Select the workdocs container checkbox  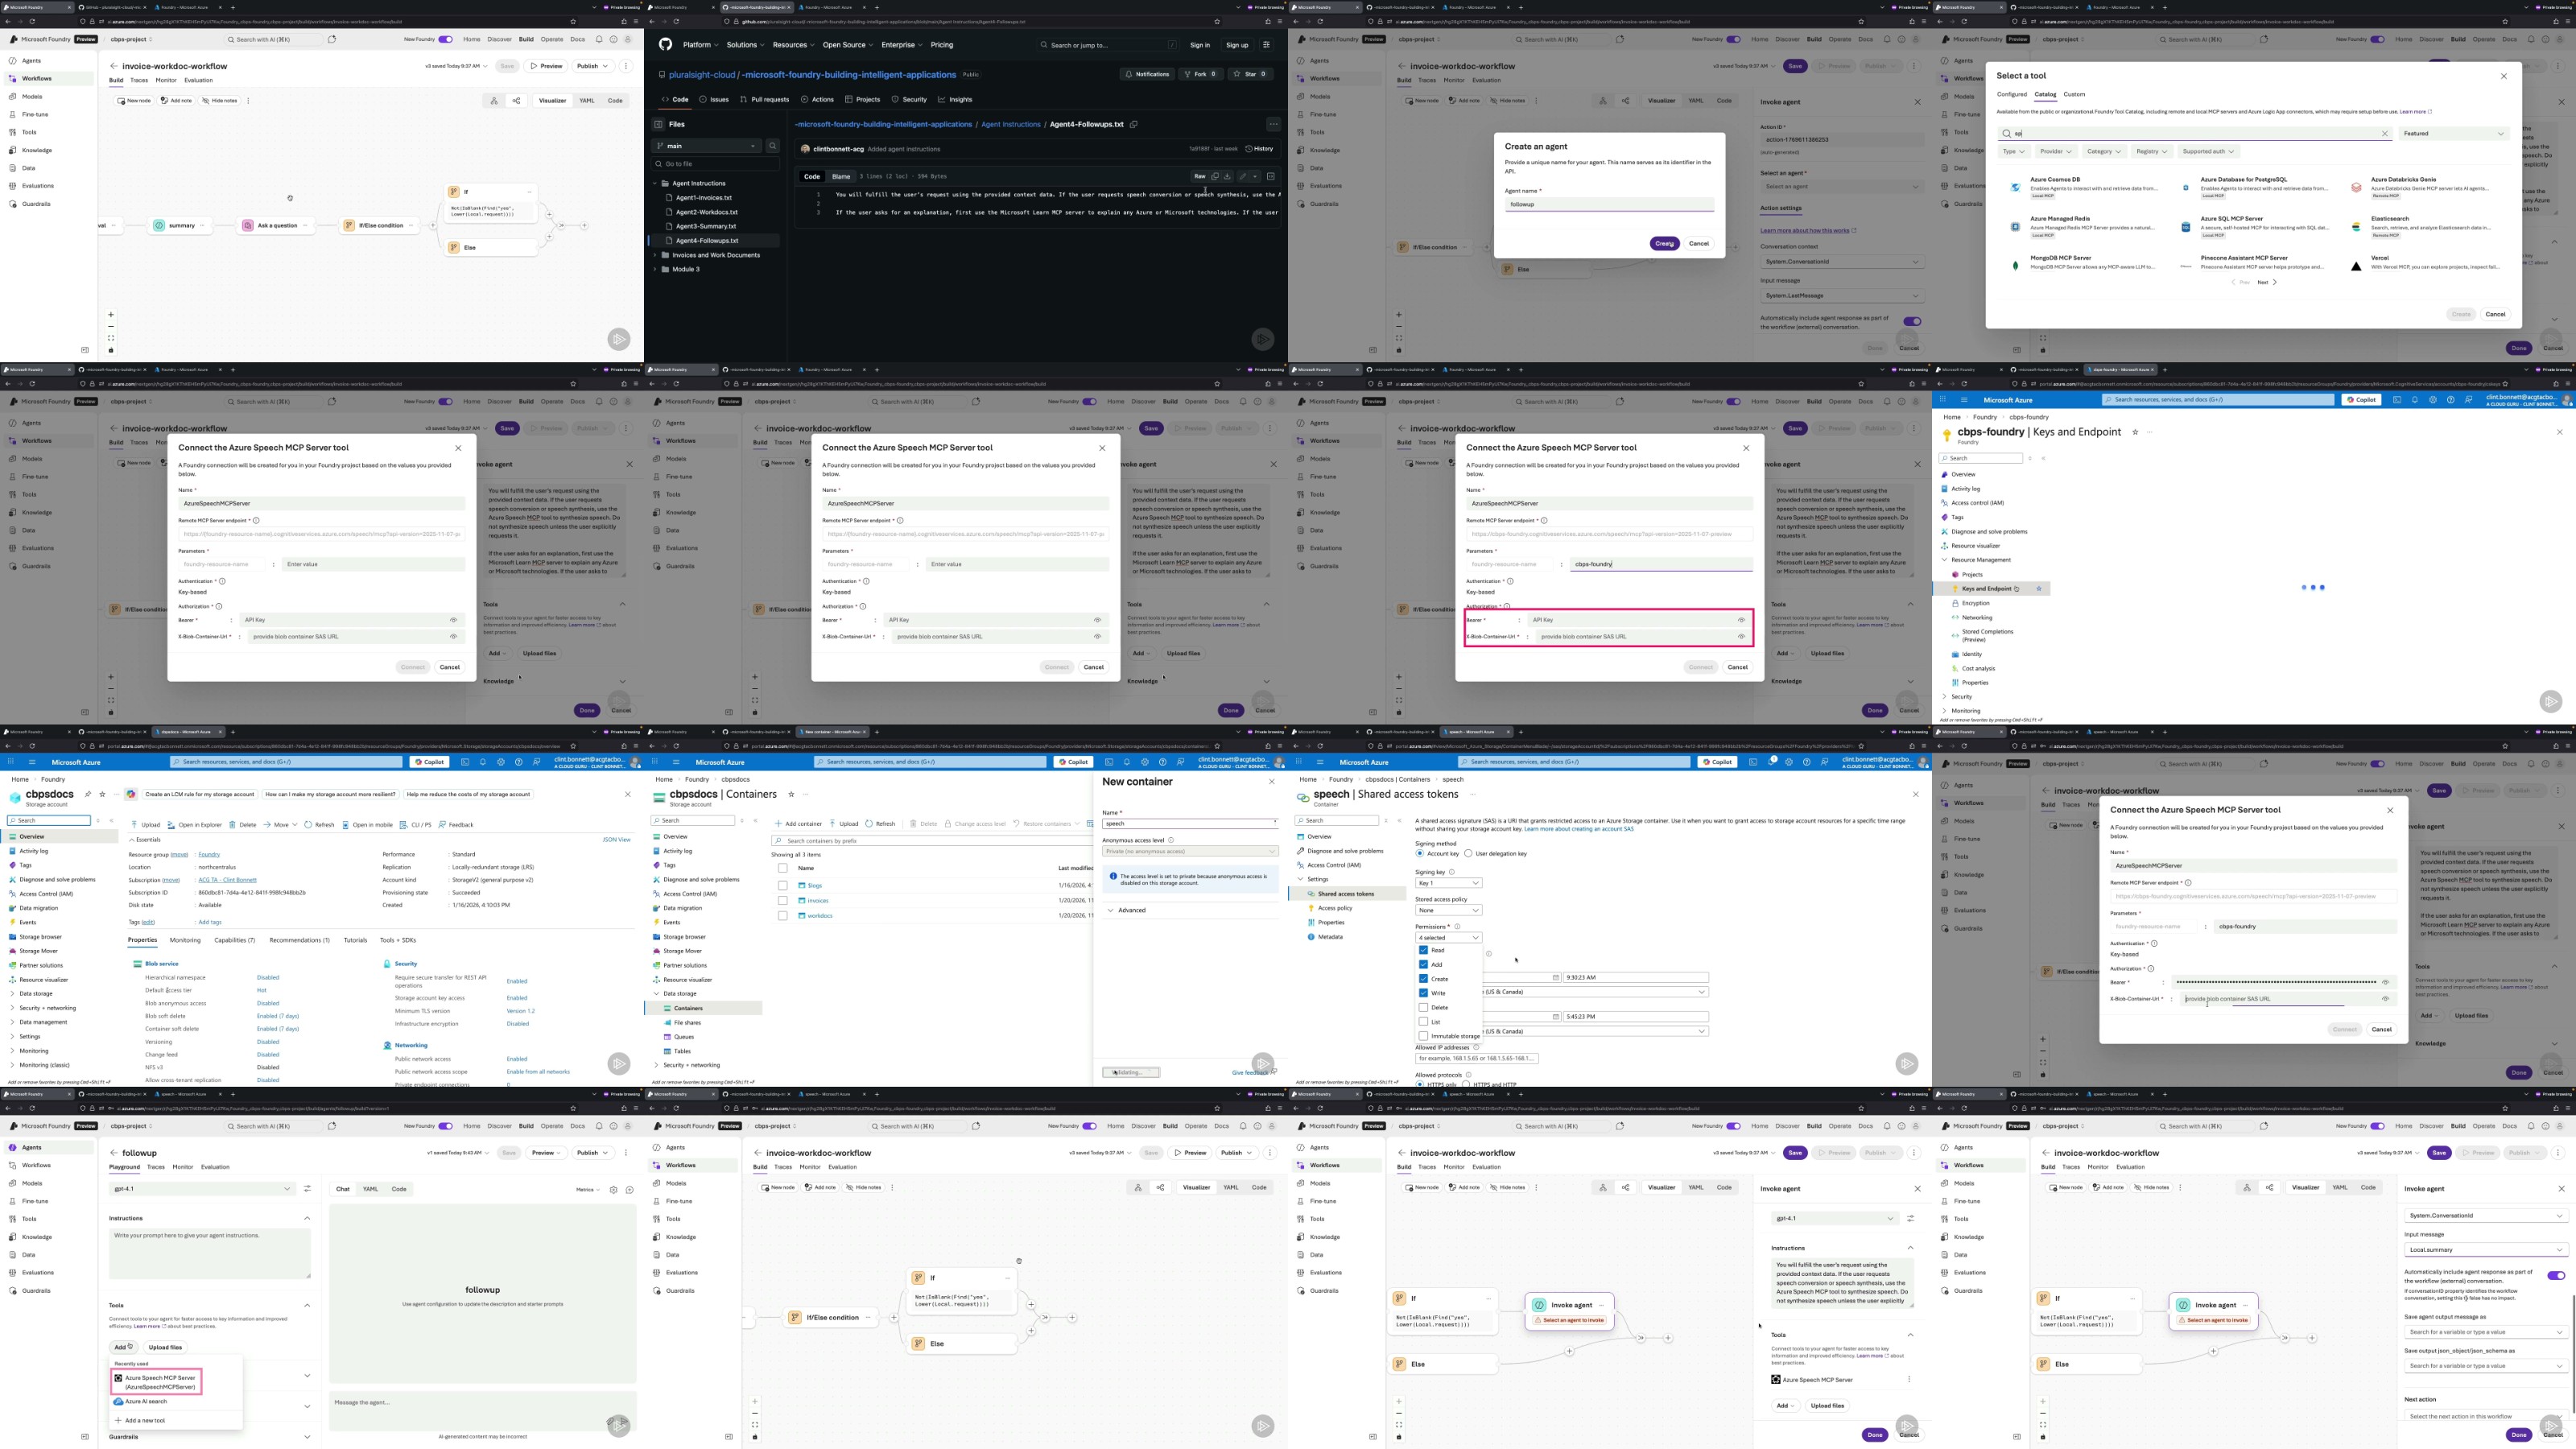[x=782, y=916]
